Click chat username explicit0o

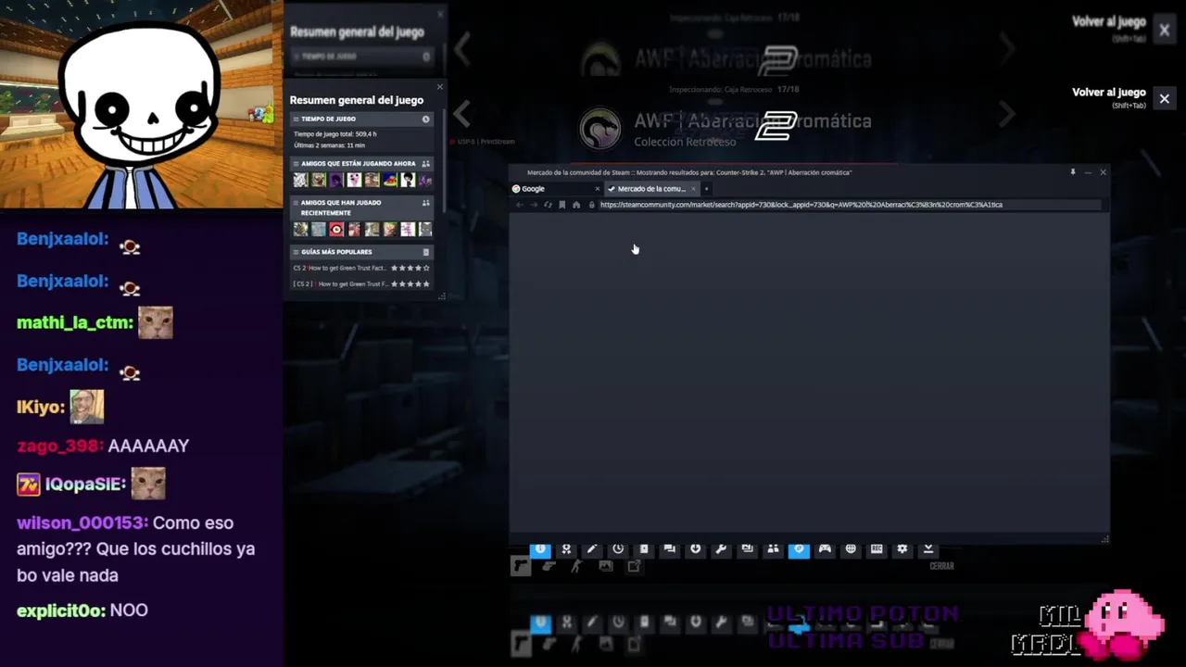coord(61,610)
